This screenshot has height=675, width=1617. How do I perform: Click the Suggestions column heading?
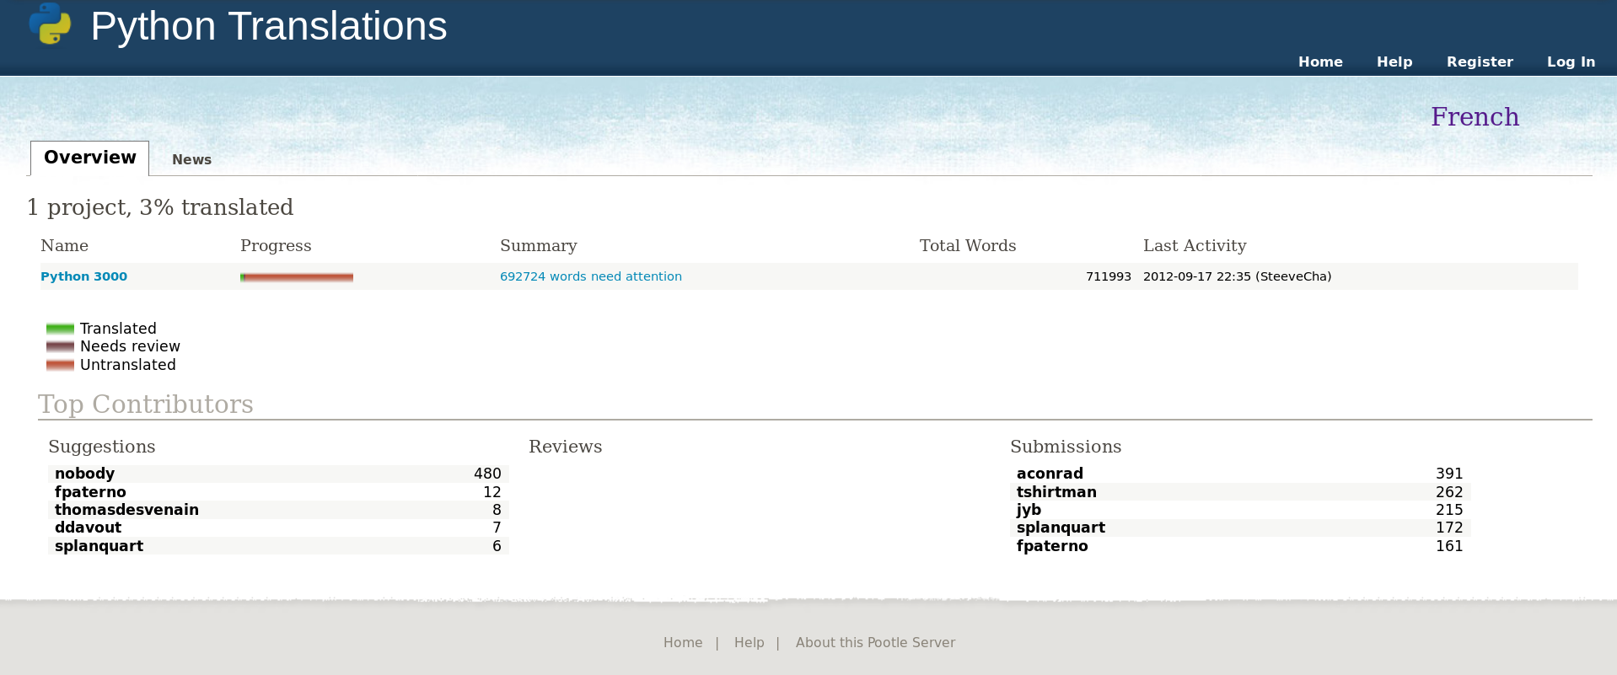click(102, 447)
